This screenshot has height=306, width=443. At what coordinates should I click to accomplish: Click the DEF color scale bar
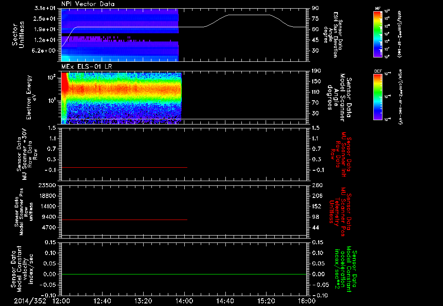378,97
